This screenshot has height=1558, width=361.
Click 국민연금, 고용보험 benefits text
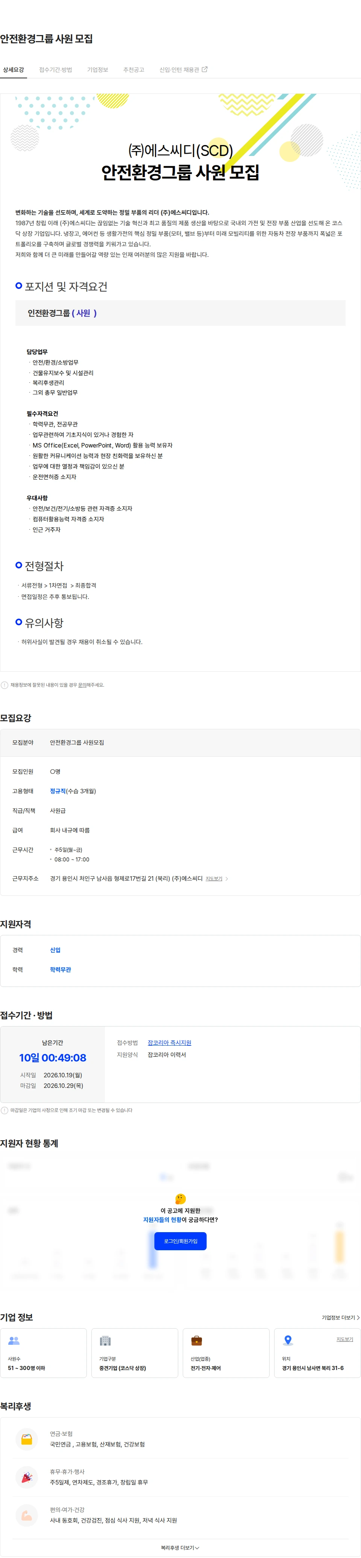(x=97, y=1444)
